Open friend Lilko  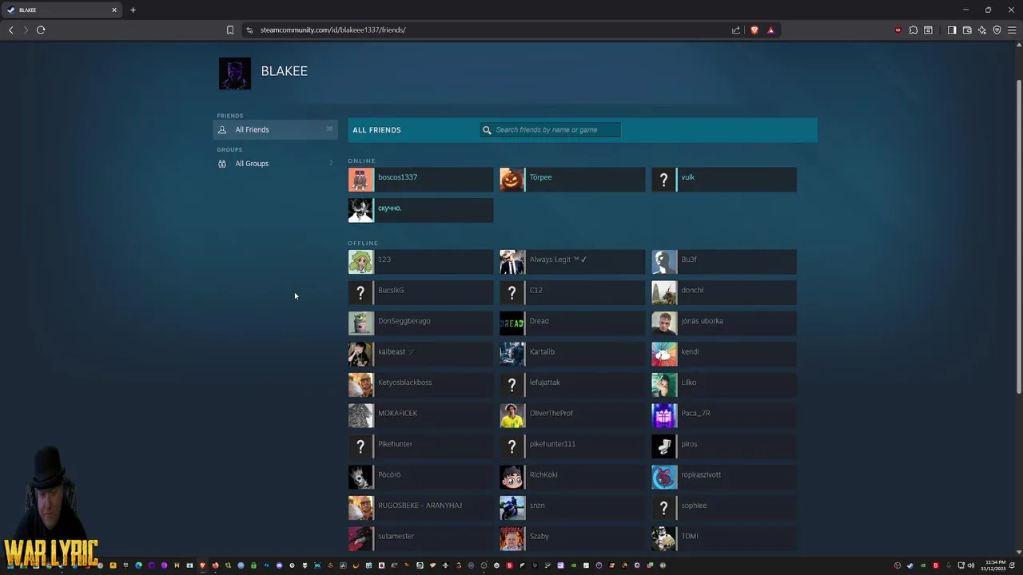coord(724,385)
